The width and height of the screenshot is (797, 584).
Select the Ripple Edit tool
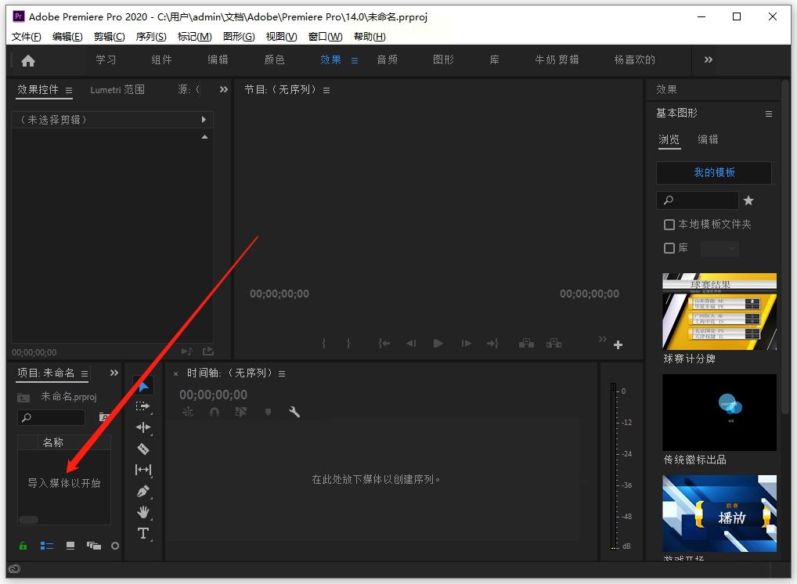pyautogui.click(x=142, y=427)
